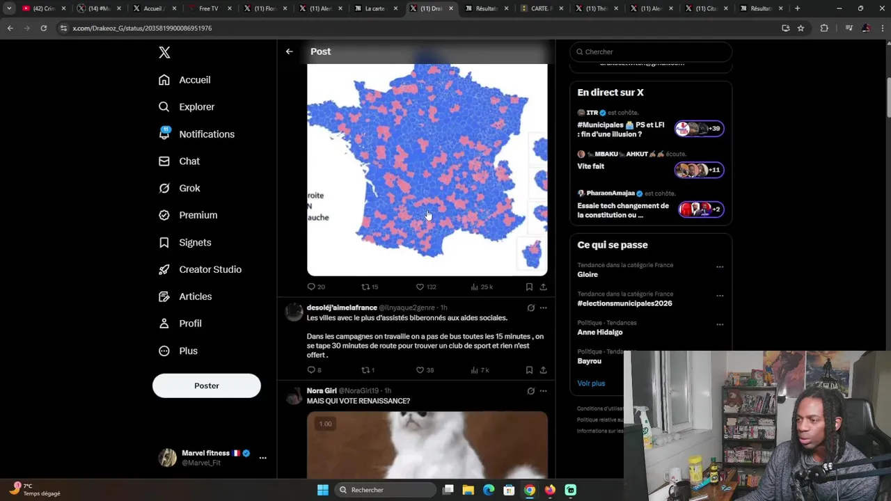The image size is (891, 501).
Task: Open Premium in the sidebar
Action: tap(188, 216)
